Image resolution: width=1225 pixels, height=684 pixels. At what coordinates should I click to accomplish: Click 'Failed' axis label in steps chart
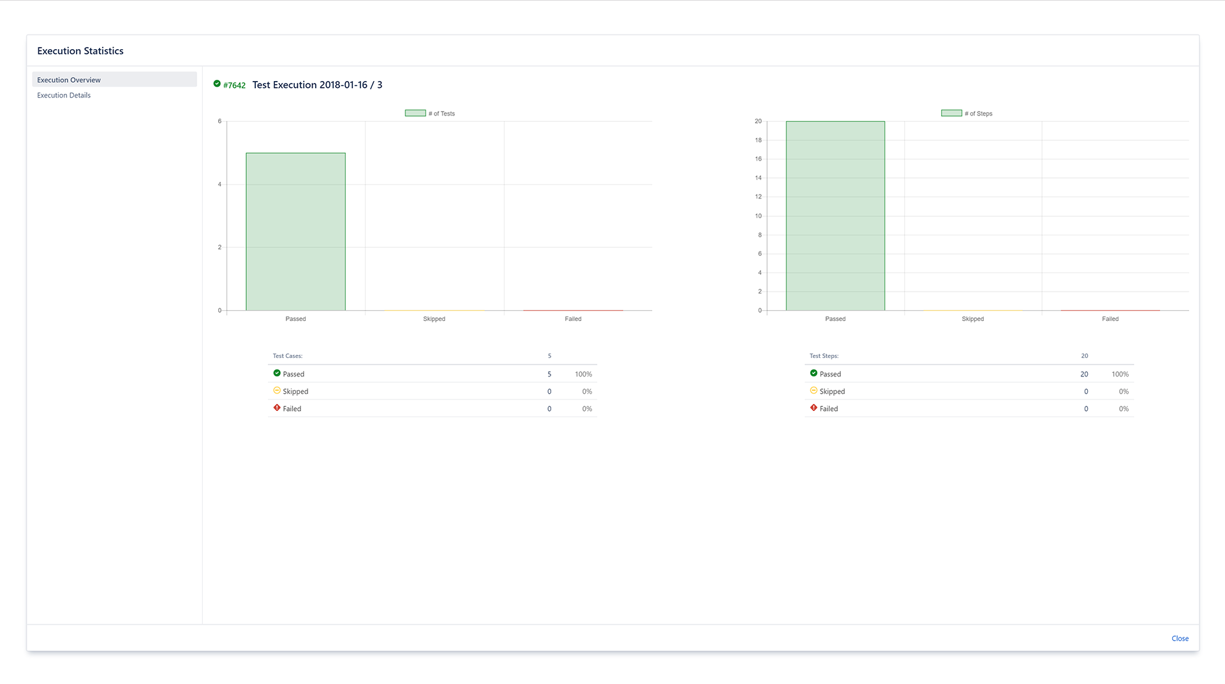tap(1110, 319)
